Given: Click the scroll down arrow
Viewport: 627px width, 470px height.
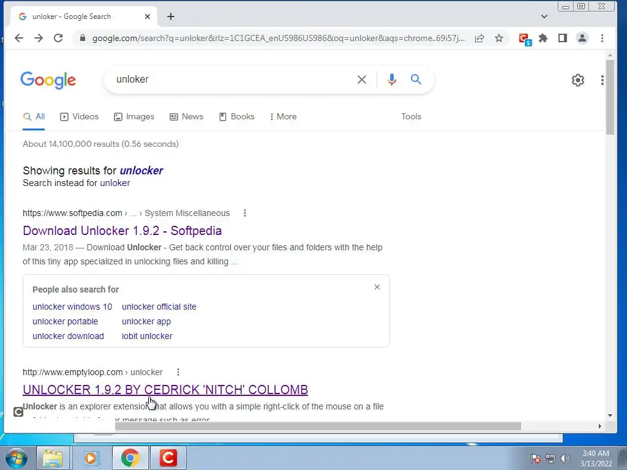Looking at the screenshot, I should [610, 416].
